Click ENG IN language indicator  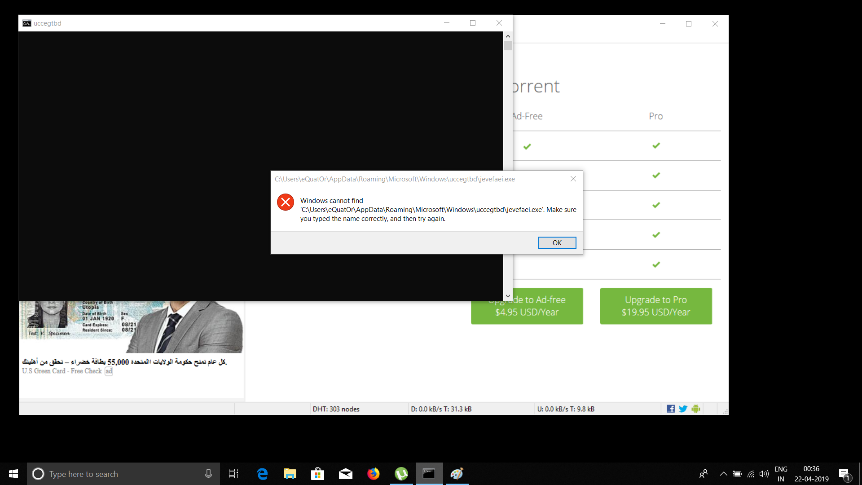781,474
